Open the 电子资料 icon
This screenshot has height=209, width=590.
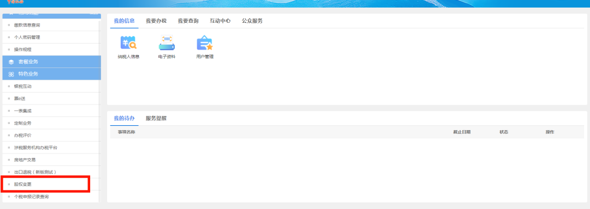coord(167,43)
